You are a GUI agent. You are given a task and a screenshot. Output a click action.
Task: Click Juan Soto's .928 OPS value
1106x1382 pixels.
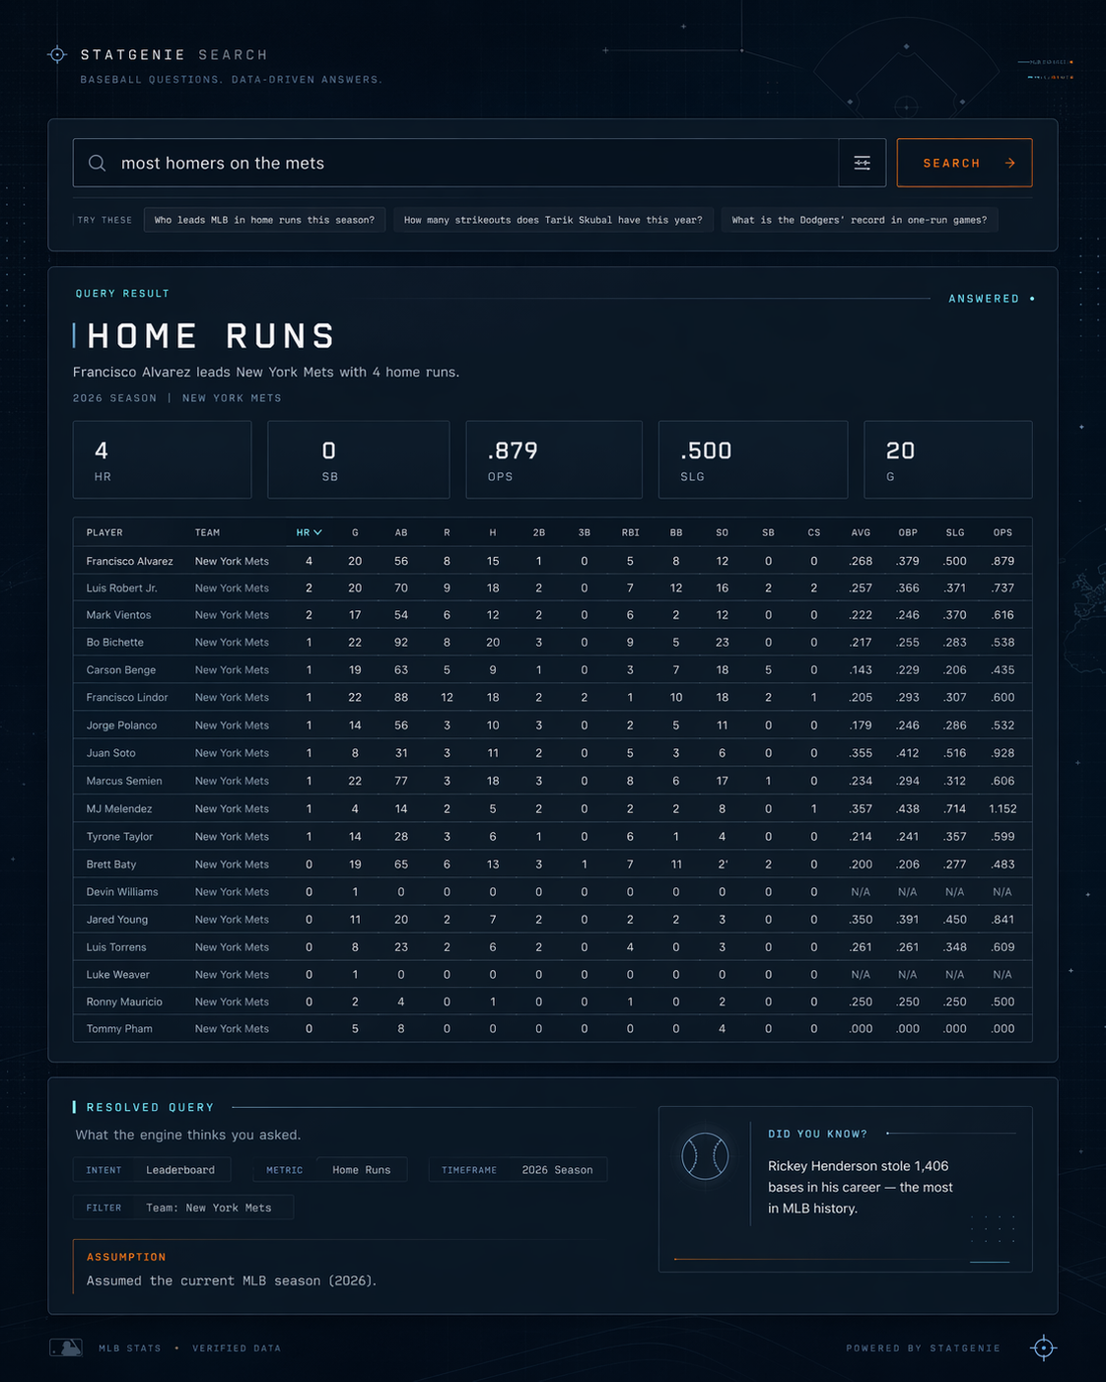[x=1002, y=753]
